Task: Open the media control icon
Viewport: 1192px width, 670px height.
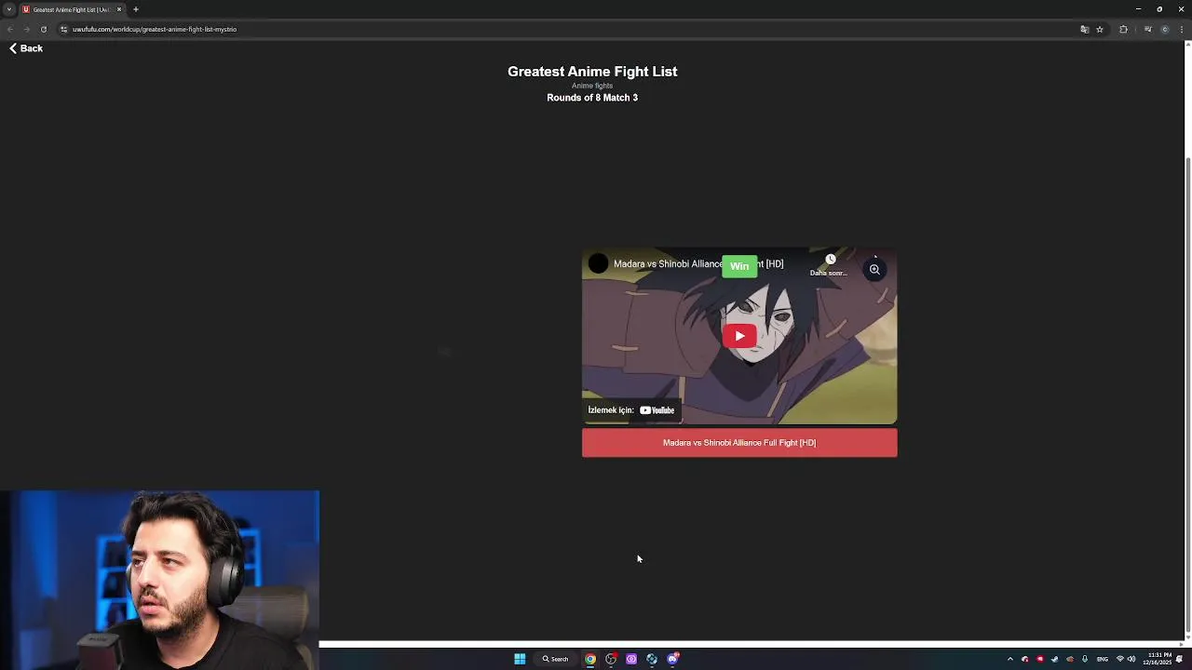Action: 1147,29
